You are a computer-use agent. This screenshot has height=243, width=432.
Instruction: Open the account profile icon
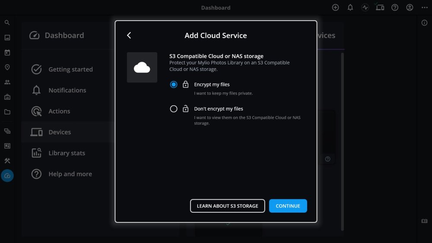pos(410,7)
